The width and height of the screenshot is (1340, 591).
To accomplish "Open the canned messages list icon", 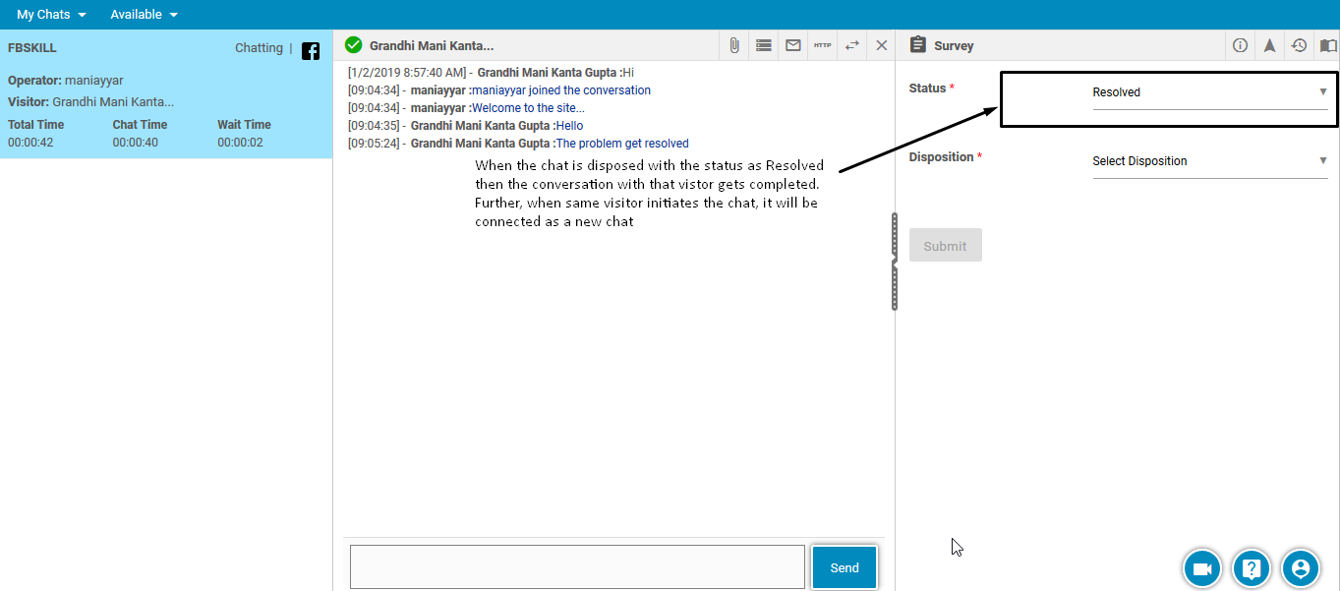I will click(763, 45).
